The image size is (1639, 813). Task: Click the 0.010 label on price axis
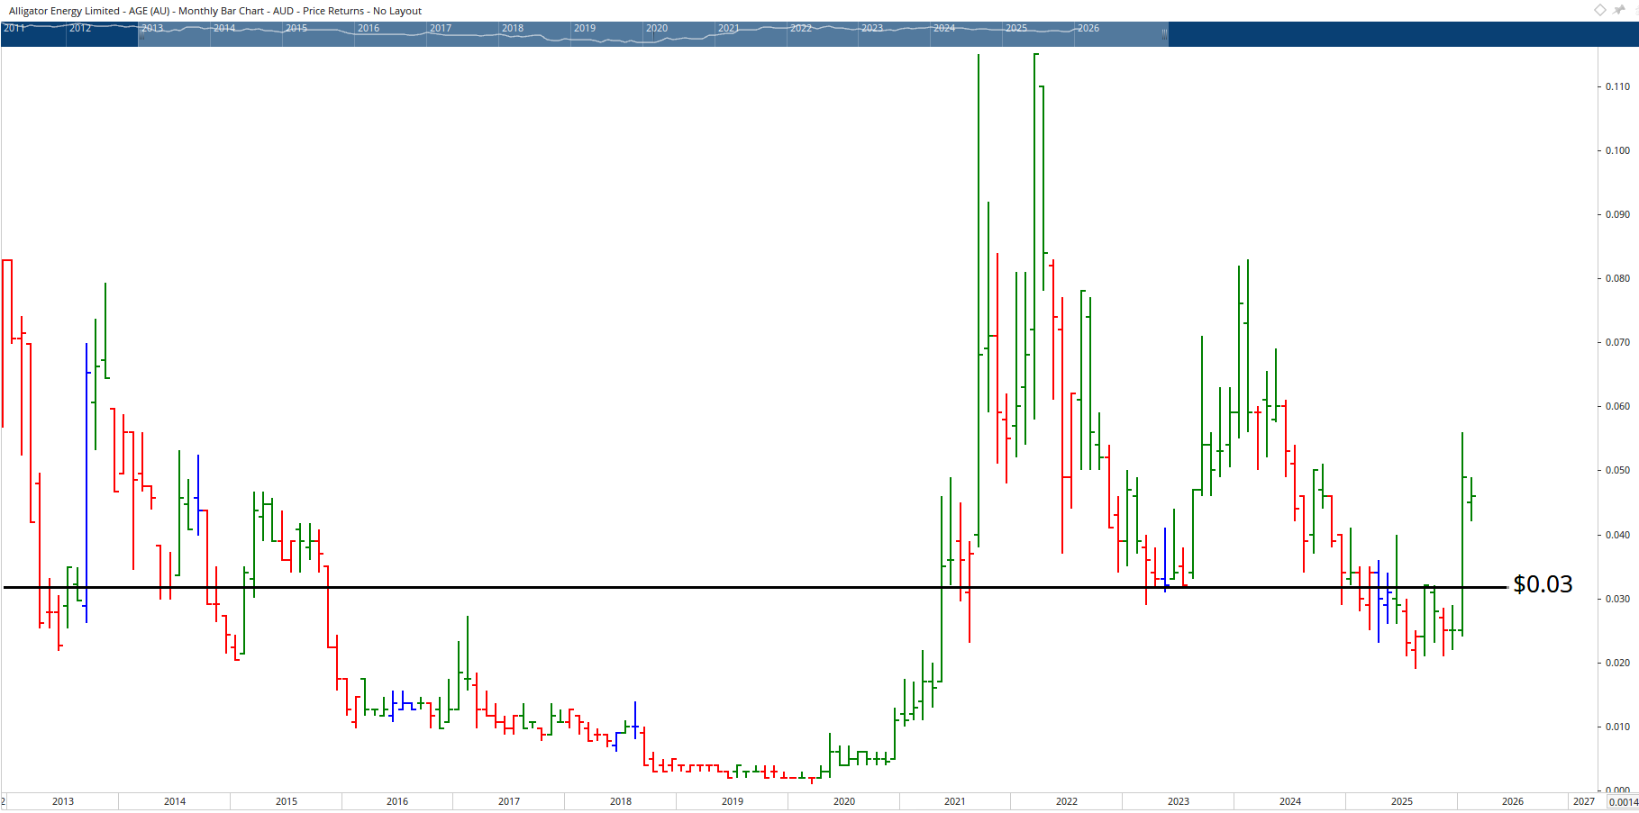[1617, 727]
